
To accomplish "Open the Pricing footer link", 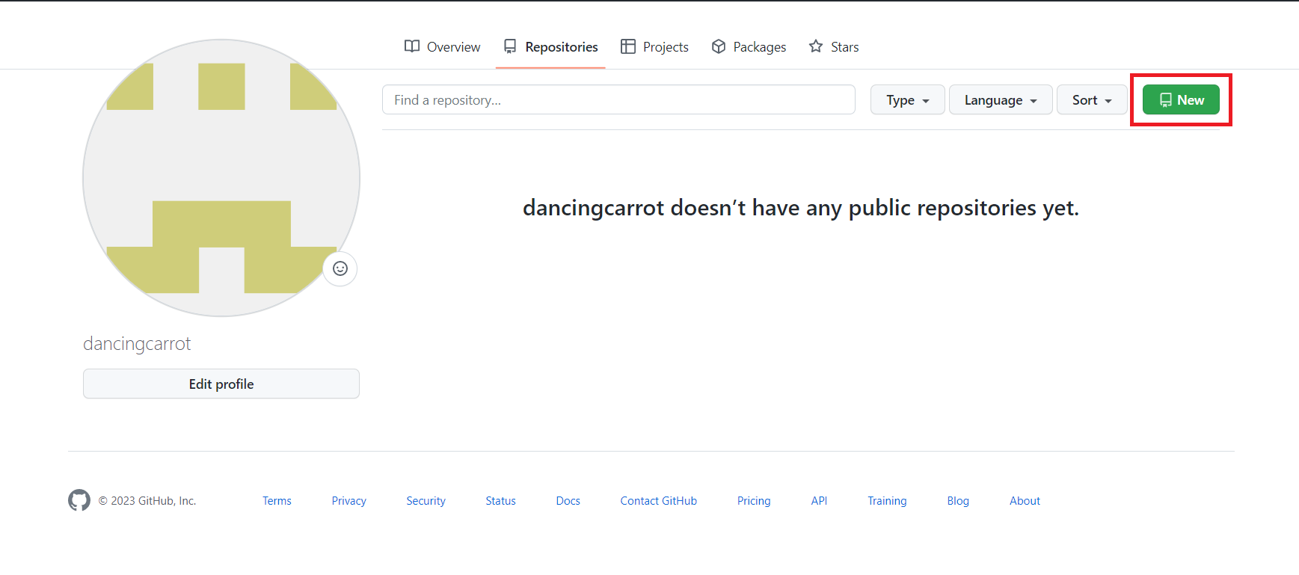I will pyautogui.click(x=754, y=501).
